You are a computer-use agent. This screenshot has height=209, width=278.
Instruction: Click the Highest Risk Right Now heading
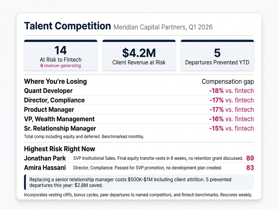point(59,149)
